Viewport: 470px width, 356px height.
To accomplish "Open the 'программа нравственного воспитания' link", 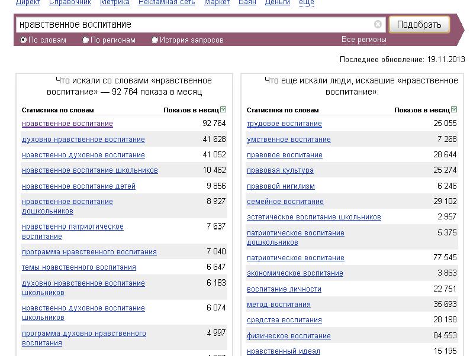I will pos(89,252).
